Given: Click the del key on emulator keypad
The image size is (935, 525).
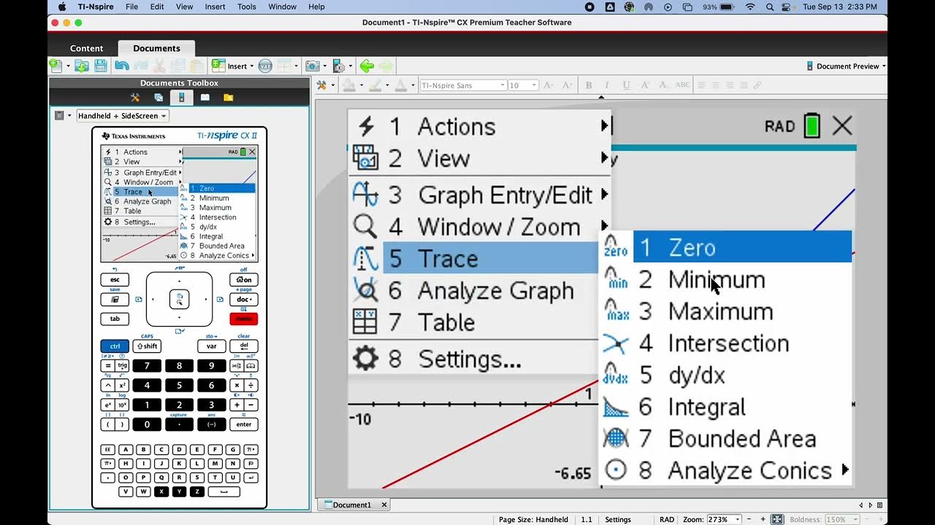Looking at the screenshot, I should click(243, 346).
